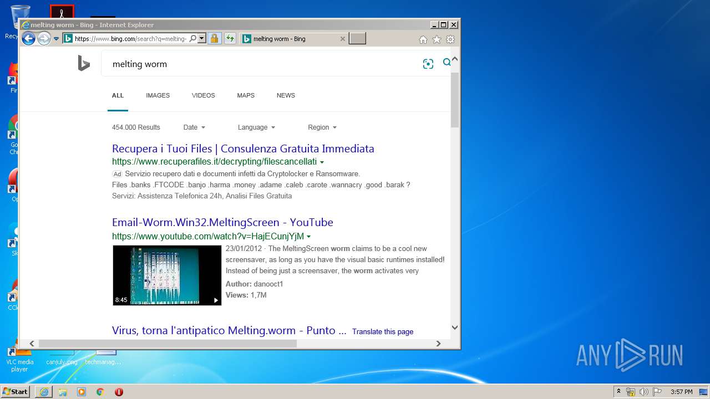Switch to the IMAGES tab
Image resolution: width=710 pixels, height=399 pixels.
[158, 95]
